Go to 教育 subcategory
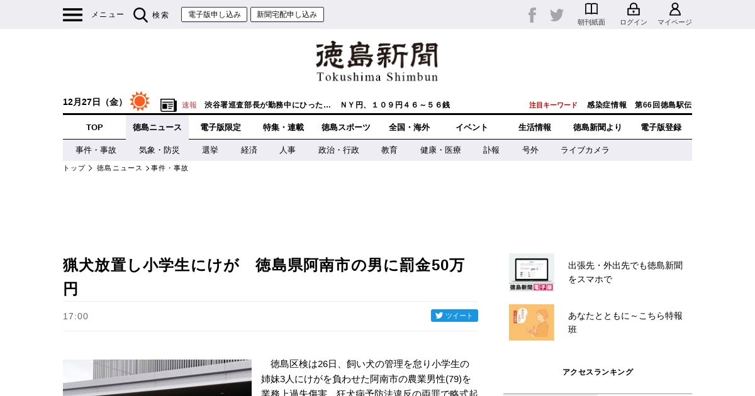Screen dimensions: 755x396 (389, 150)
